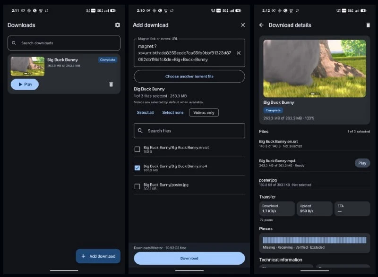Open settings gear in Downloads screen

[x=117, y=25]
